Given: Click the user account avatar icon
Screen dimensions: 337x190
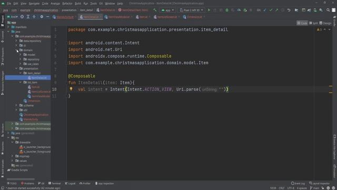Looking at the screenshot, I should coord(333,10).
